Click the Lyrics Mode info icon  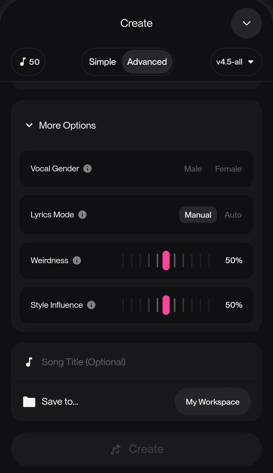click(82, 215)
